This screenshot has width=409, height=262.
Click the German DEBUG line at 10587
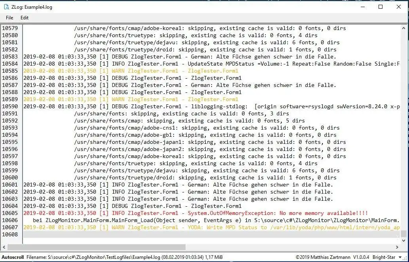coord(180,85)
